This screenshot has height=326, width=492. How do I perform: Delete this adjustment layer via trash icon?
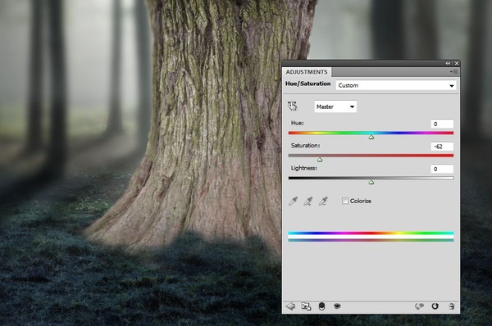click(x=452, y=306)
